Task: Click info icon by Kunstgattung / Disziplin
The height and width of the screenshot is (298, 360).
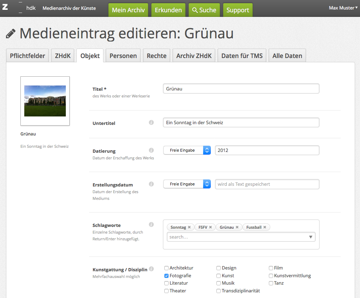Action: point(151,269)
